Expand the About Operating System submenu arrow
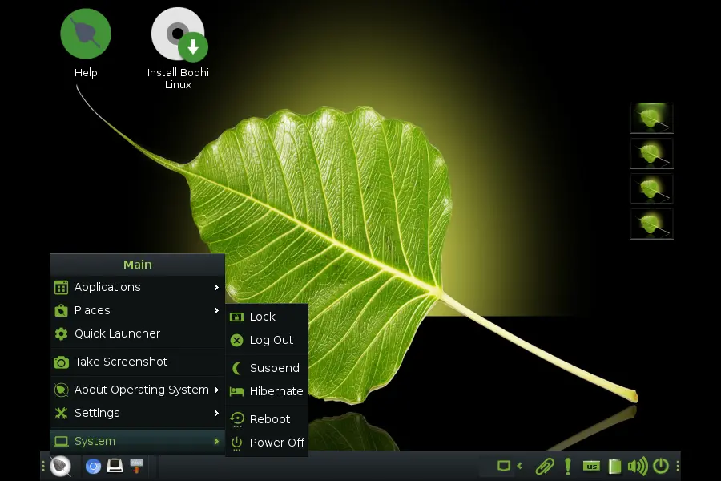The width and height of the screenshot is (721, 481). coord(216,390)
